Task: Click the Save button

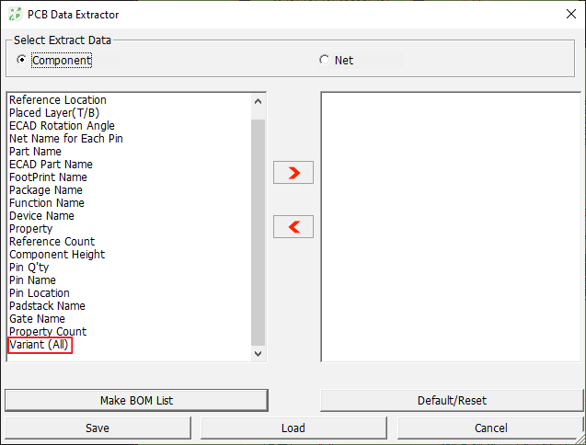Action: (98, 428)
